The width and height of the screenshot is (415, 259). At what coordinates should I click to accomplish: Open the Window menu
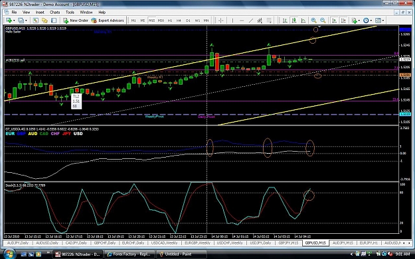point(86,12)
